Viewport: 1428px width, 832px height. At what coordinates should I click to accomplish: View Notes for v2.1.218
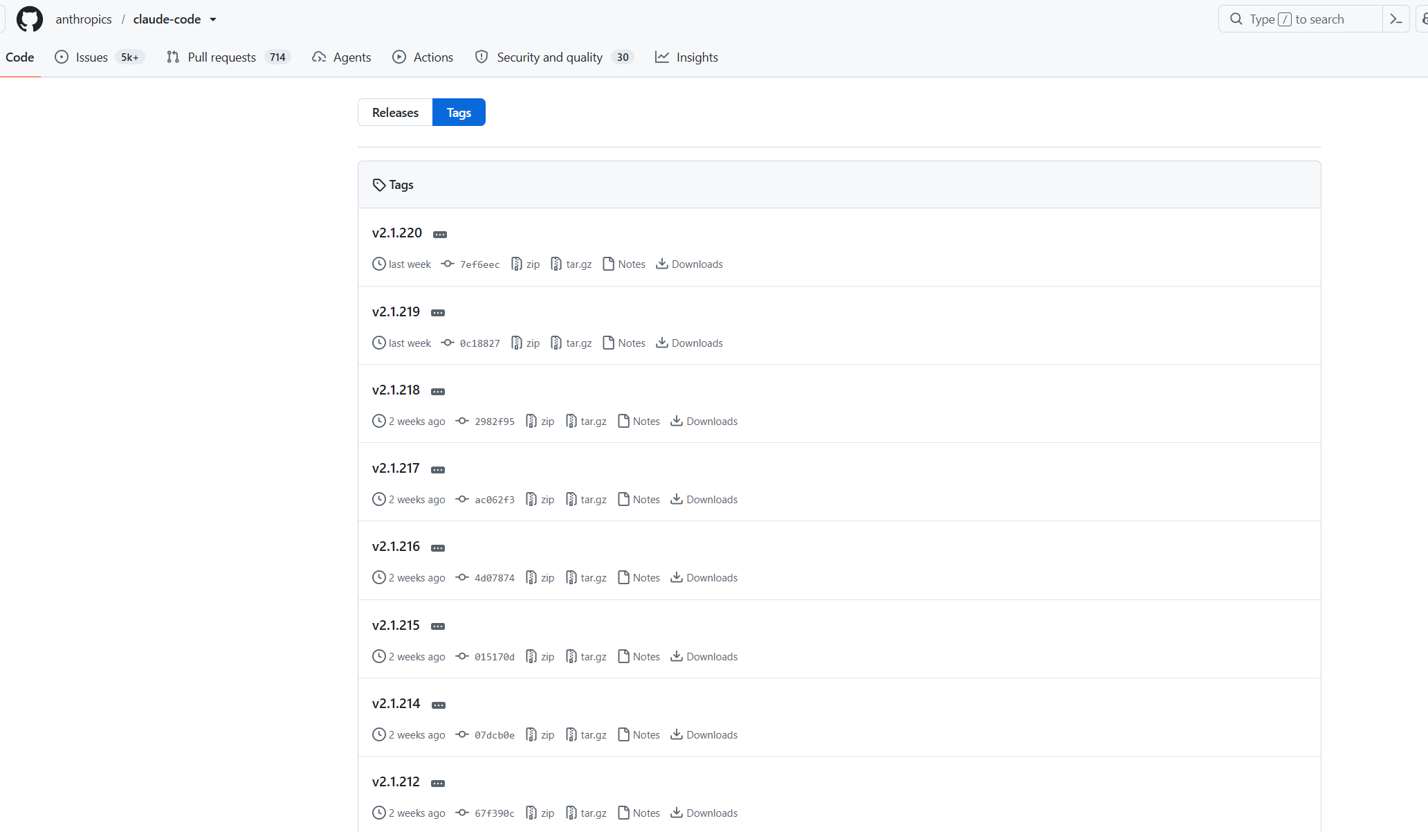click(x=639, y=422)
